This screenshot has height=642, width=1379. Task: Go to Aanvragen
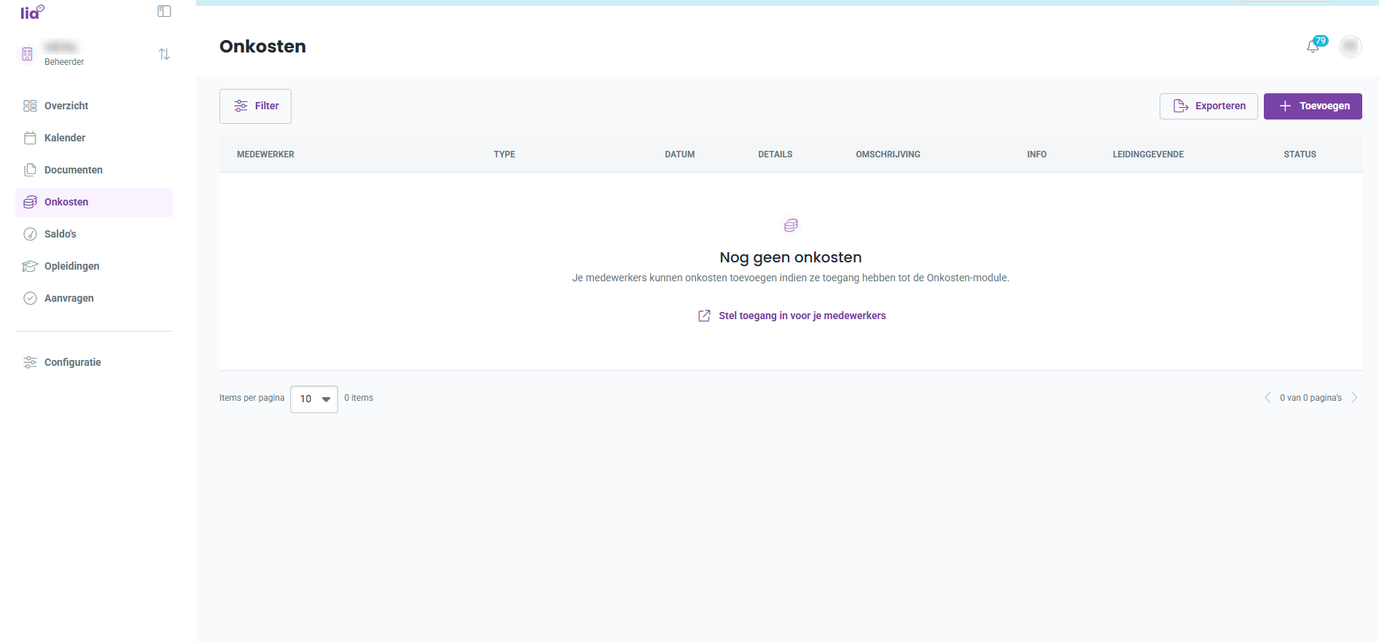click(x=94, y=298)
